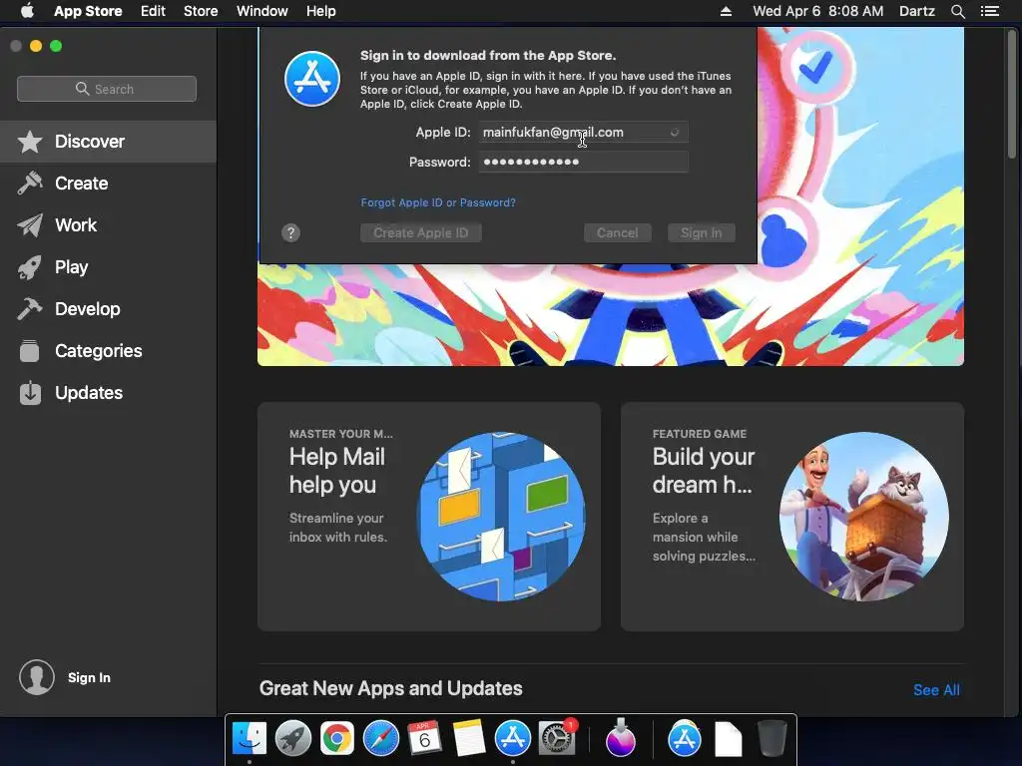
Task: Click the Password field
Action: [583, 162]
